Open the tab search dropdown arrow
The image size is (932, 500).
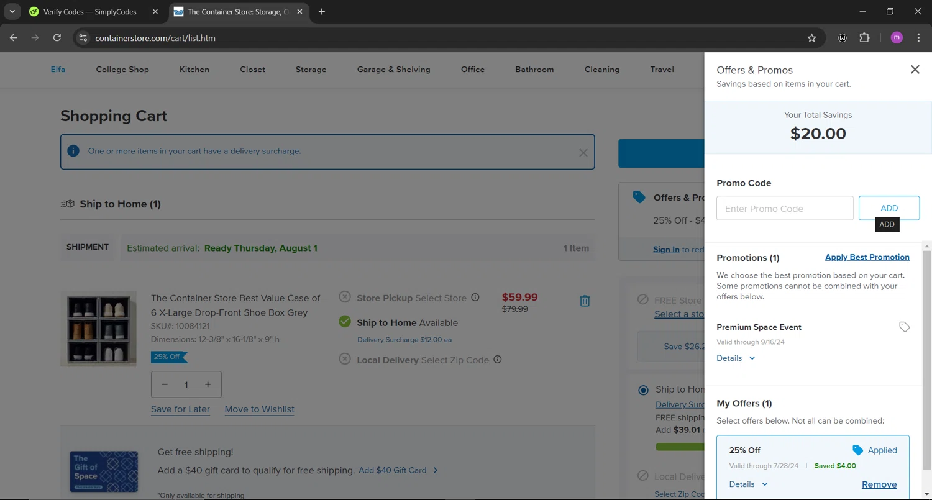pos(12,12)
